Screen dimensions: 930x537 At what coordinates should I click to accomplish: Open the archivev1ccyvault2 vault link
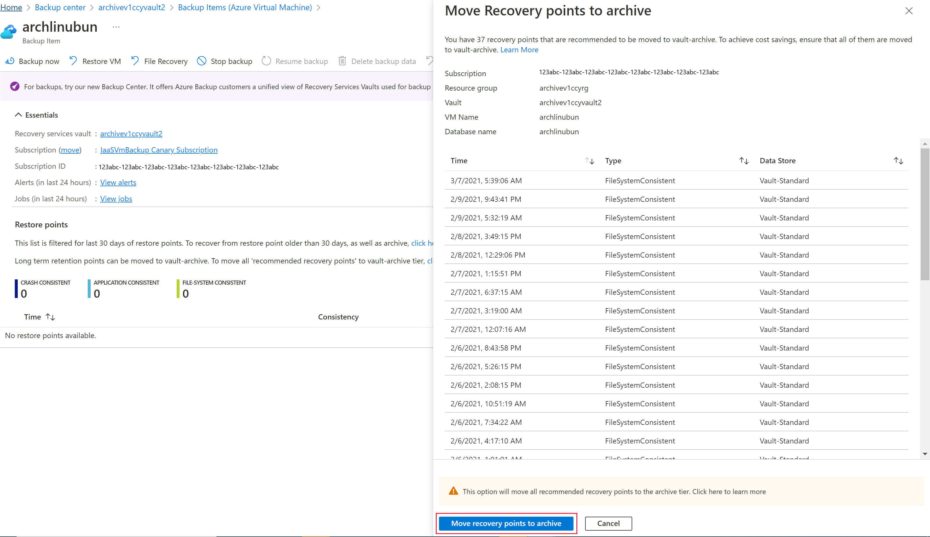pos(131,134)
